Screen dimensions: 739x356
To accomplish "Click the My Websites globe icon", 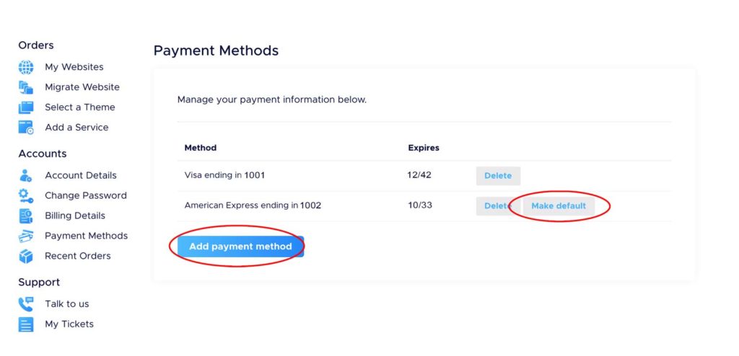I will [26, 67].
